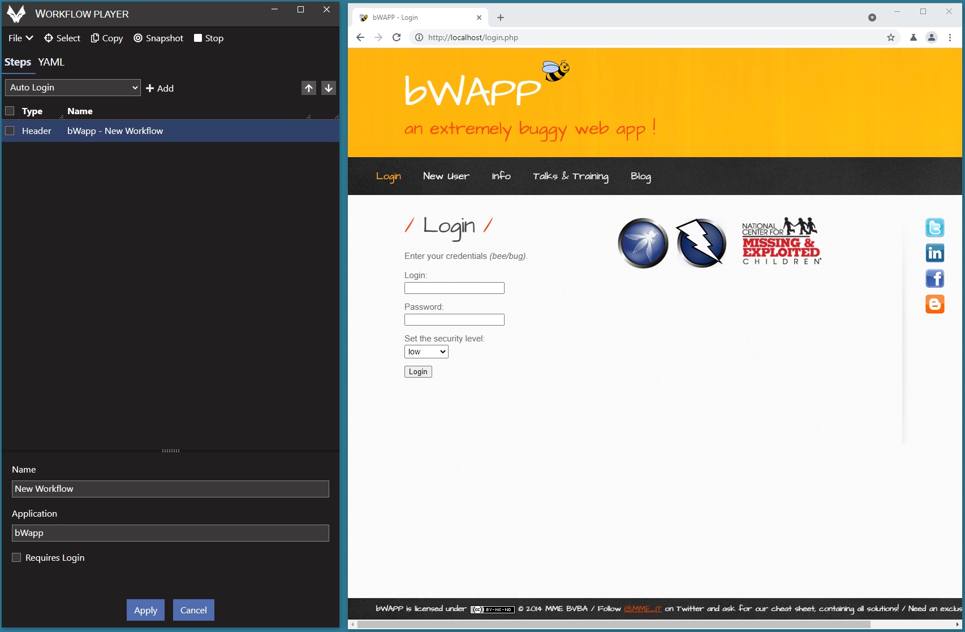This screenshot has height=632, width=965.
Task: Enable the Requires Login checkbox
Action: pyautogui.click(x=16, y=557)
